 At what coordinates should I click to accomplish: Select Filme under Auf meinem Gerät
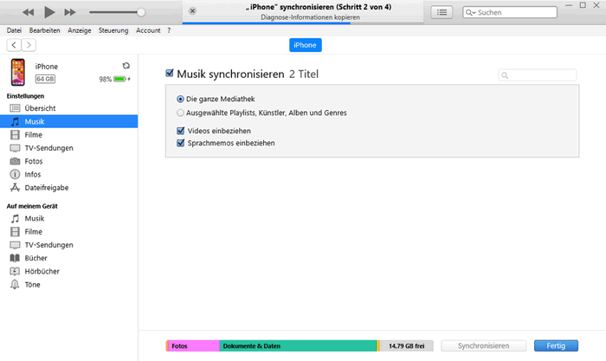point(68,231)
